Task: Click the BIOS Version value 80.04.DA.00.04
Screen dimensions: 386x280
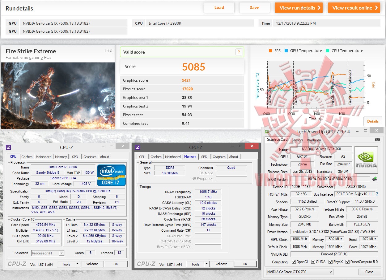Action: (330, 179)
